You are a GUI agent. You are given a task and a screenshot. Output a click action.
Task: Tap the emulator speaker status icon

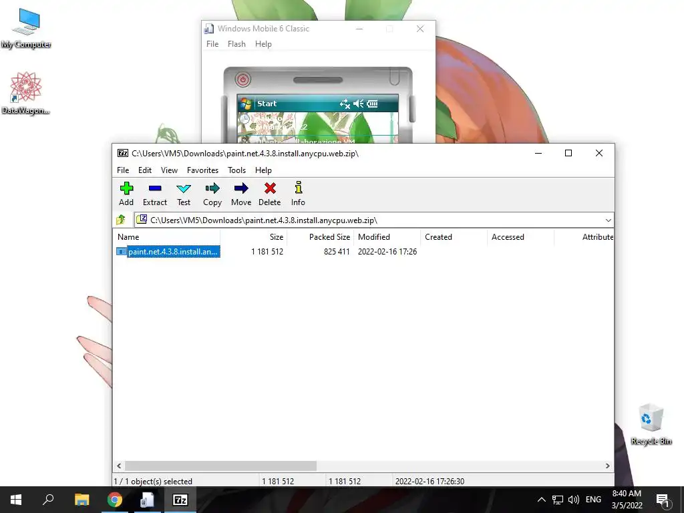pos(359,104)
